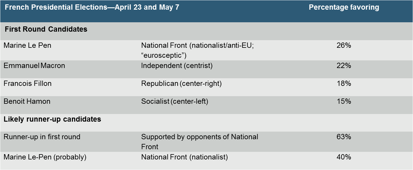
Task: Select the Marine Le Pen candidate cell
Action: click(x=27, y=45)
